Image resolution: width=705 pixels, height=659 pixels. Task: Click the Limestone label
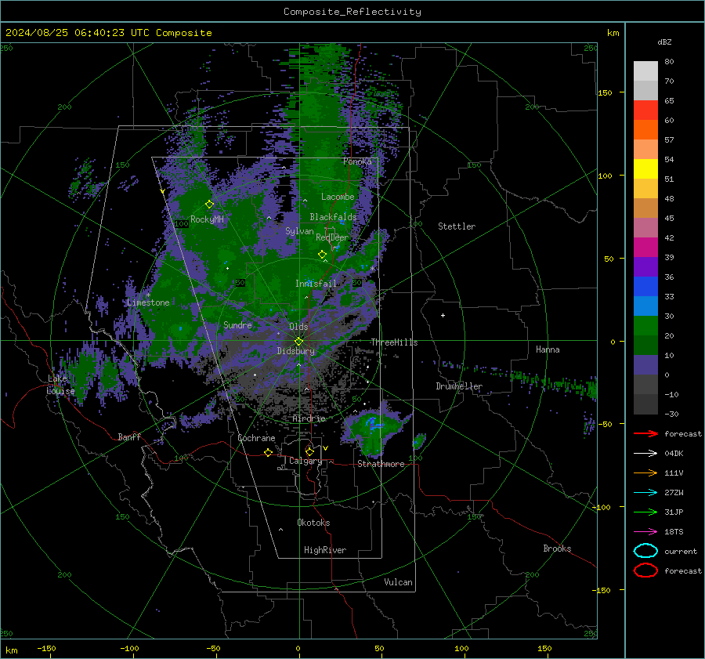148,302
